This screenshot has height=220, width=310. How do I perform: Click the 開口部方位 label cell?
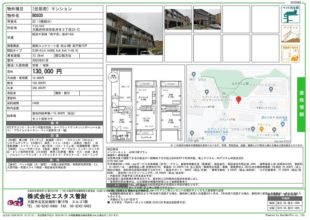tap(67, 56)
